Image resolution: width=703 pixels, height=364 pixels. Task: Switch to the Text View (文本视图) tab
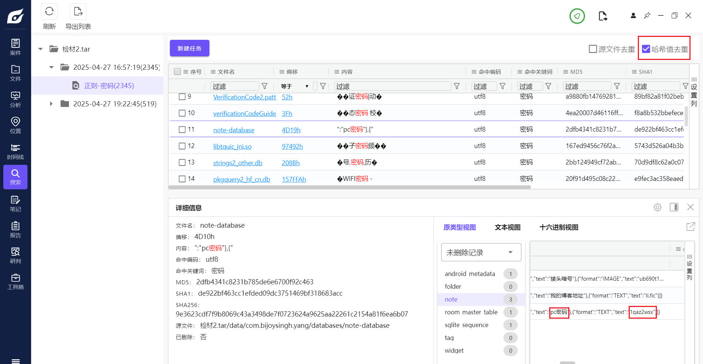[x=507, y=227]
